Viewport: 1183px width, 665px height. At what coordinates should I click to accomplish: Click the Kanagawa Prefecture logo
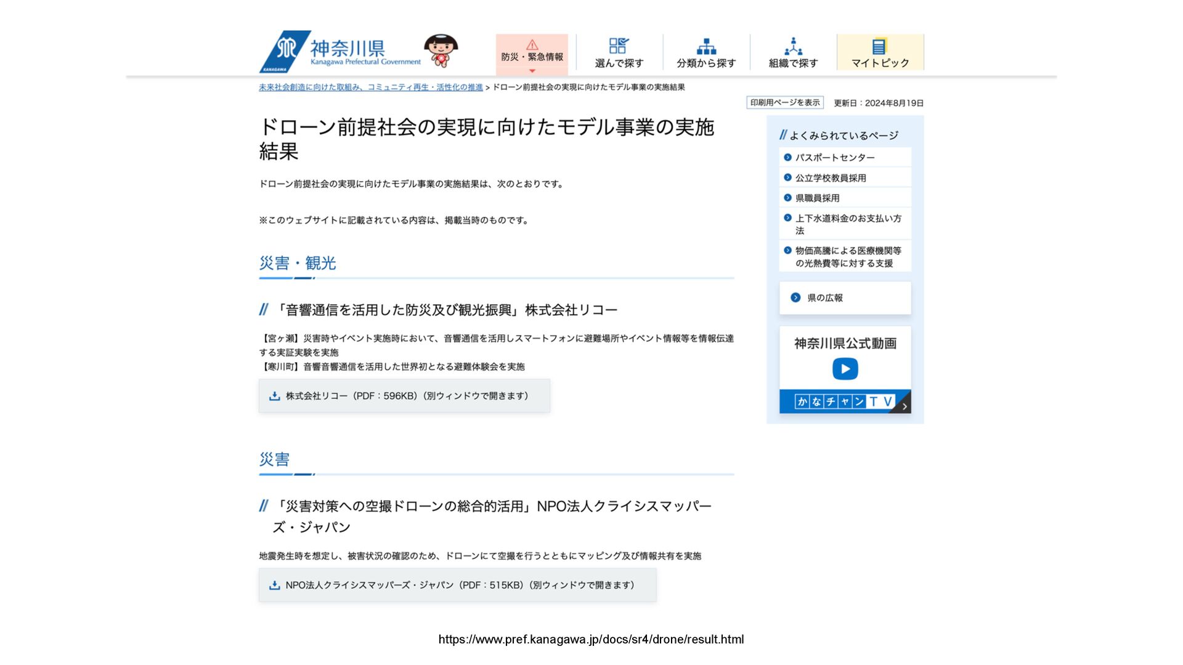[x=340, y=52]
